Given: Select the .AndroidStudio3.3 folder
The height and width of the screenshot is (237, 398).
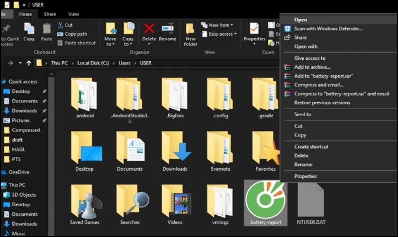Looking at the screenshot, I should 130,100.
